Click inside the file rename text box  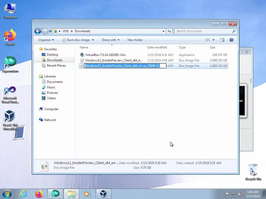click(125, 66)
